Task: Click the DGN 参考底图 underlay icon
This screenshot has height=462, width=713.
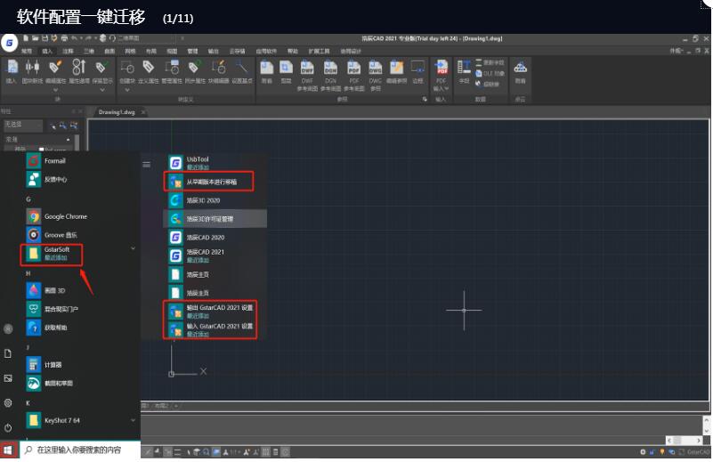Action: pyautogui.click(x=330, y=76)
